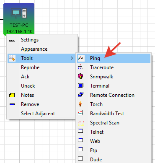Expand the Tools submenu arrow

tap(72, 58)
